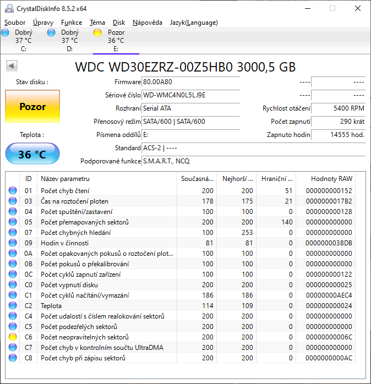
Task: Select the Počet chyb čtení row
Action: [181, 190]
